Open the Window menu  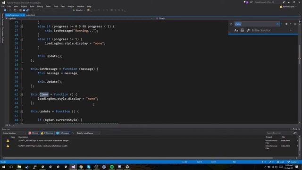coord(81,6)
